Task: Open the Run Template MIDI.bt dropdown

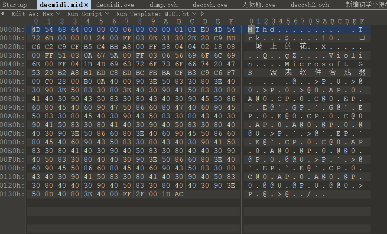Action: tap(156, 14)
